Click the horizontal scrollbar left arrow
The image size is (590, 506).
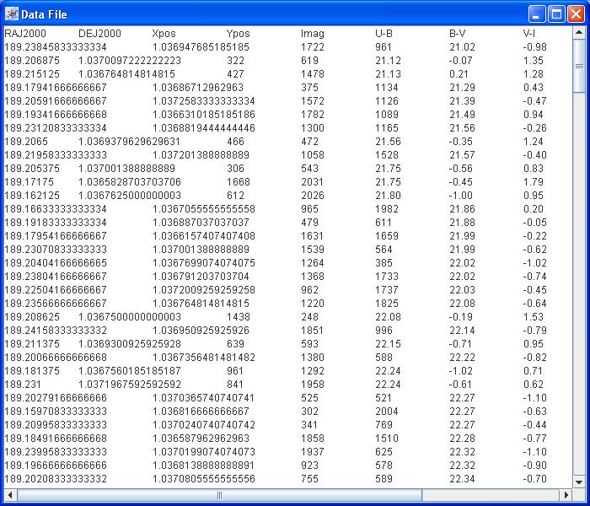pos(10,495)
